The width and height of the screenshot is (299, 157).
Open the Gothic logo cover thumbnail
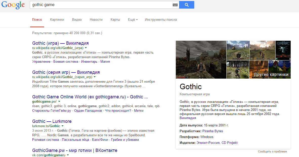(x=283, y=50)
